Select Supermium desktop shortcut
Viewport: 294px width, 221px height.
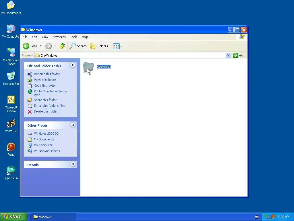pos(11,173)
